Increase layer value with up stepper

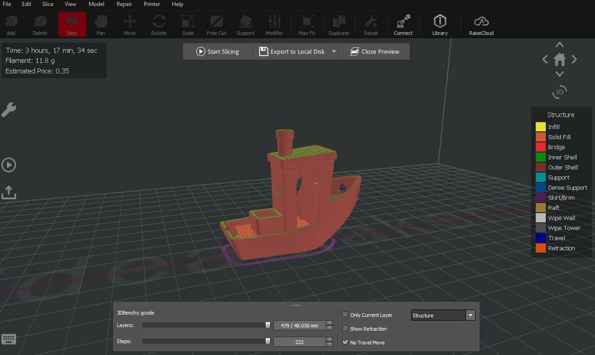coord(329,323)
